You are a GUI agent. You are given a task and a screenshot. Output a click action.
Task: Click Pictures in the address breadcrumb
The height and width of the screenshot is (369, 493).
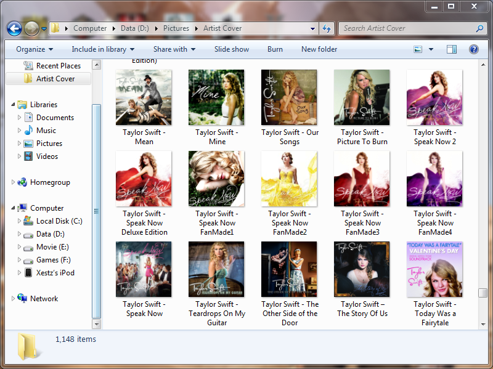click(176, 28)
